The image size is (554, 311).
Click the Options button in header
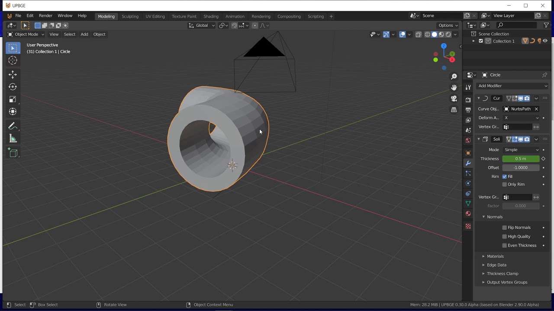(x=448, y=25)
